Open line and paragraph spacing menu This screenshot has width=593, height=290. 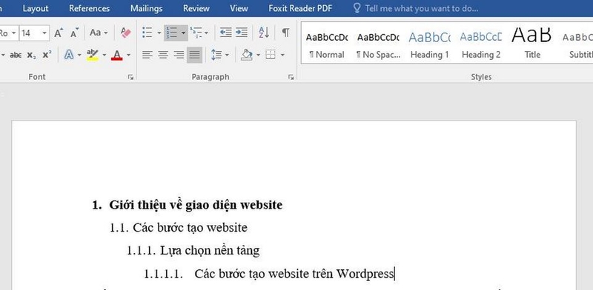[219, 55]
